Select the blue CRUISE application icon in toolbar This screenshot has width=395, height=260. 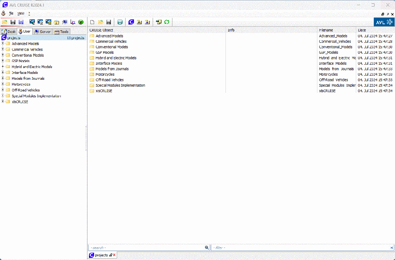(x=131, y=22)
